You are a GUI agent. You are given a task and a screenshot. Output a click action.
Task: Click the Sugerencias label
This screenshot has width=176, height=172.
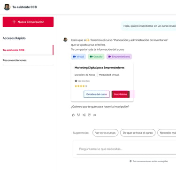click(81, 133)
